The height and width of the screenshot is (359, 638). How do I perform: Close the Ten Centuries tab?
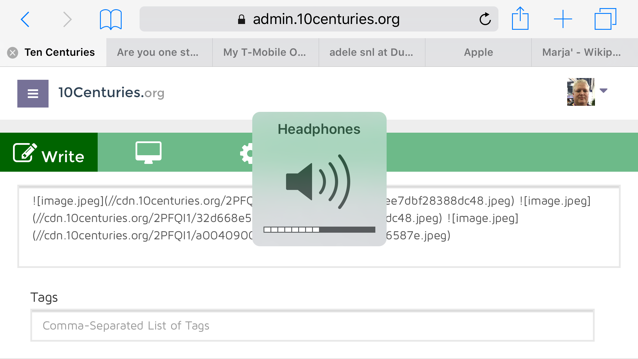click(x=12, y=53)
